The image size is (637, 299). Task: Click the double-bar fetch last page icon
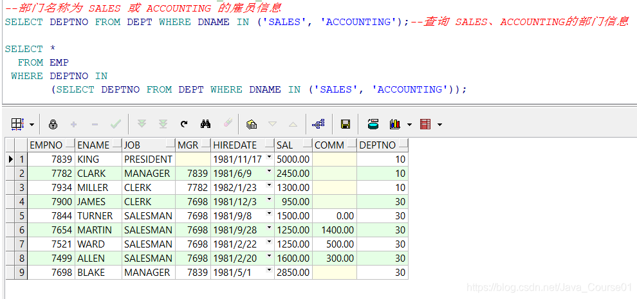[163, 124]
